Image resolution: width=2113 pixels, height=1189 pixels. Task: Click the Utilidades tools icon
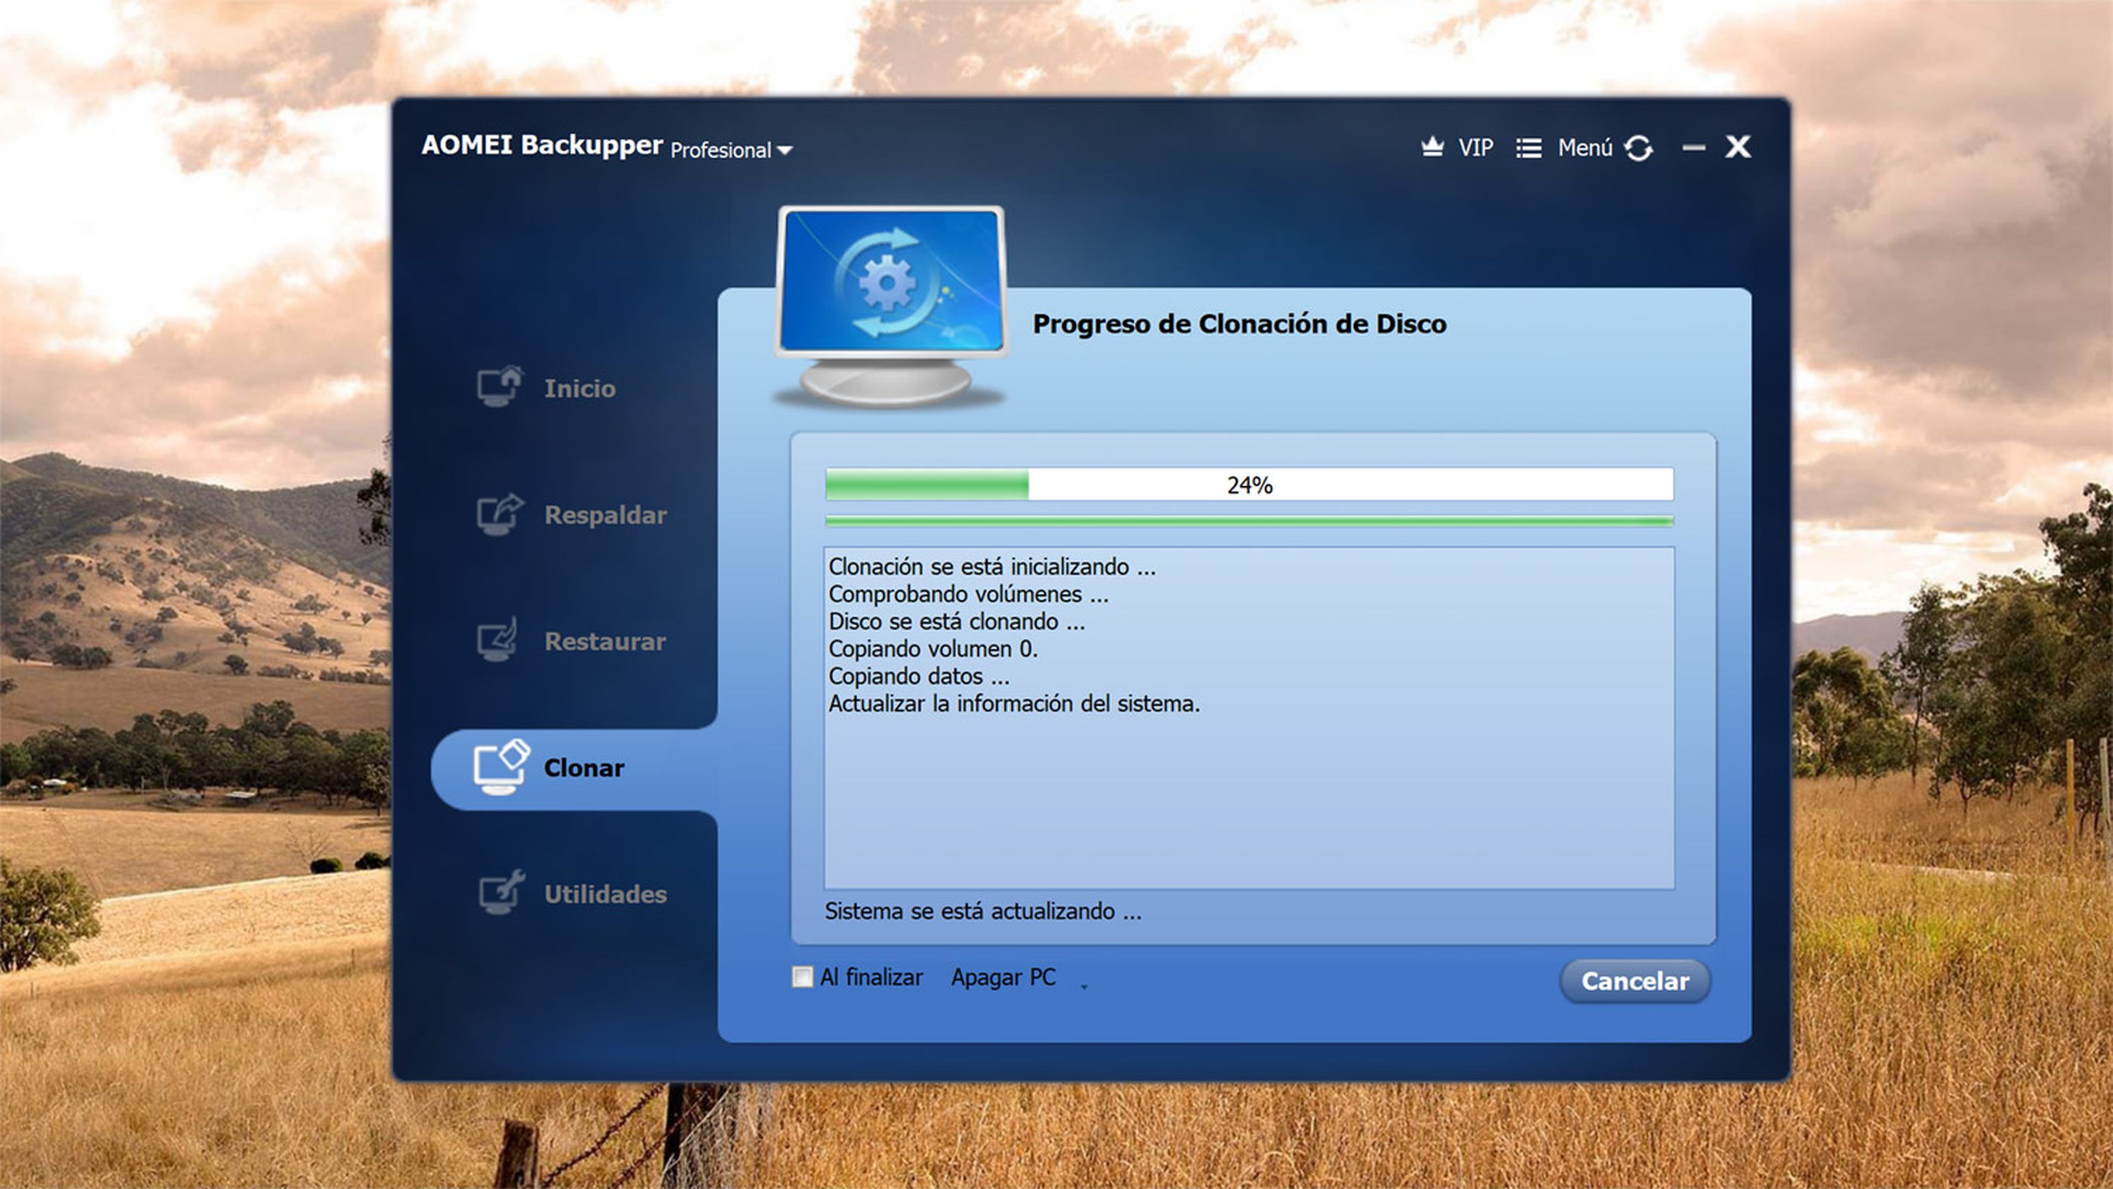(x=501, y=892)
